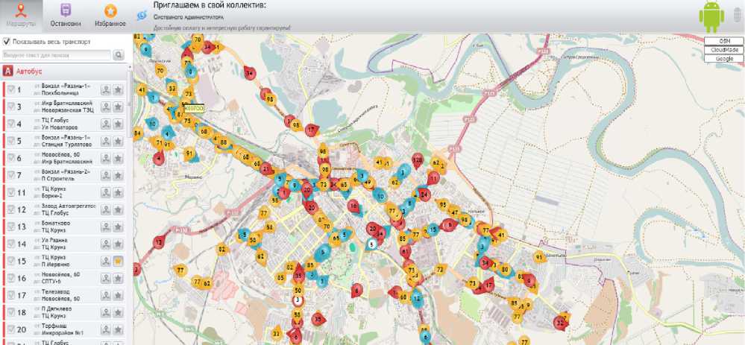This screenshot has height=345, width=745.
Task: Uncheck route 1 checkbox in list
Action: tap(10, 89)
